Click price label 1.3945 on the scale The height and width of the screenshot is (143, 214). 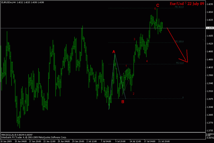point(210,83)
